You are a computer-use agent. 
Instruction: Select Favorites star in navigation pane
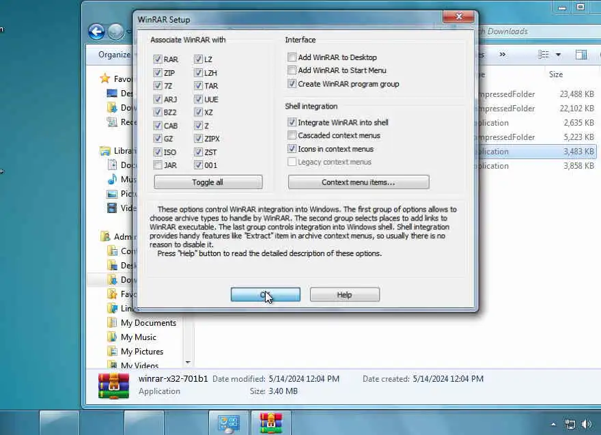point(104,79)
